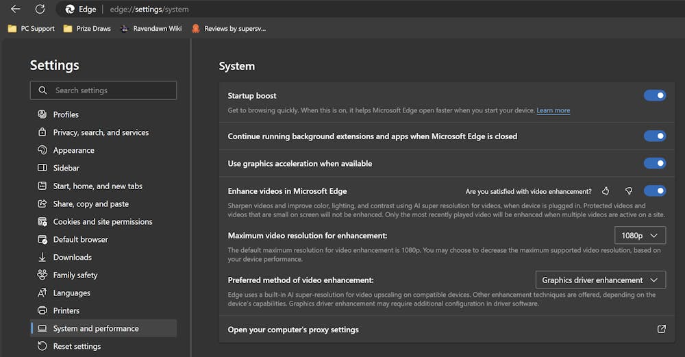Screen dimensions: 685x357
Task: Turn off graphics acceleration toggle
Action: tap(654, 164)
